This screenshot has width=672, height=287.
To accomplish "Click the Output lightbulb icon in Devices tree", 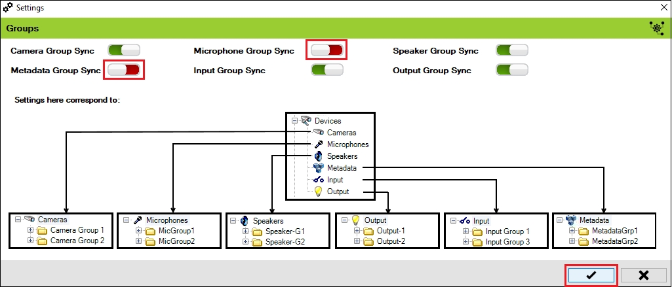I will pyautogui.click(x=318, y=192).
